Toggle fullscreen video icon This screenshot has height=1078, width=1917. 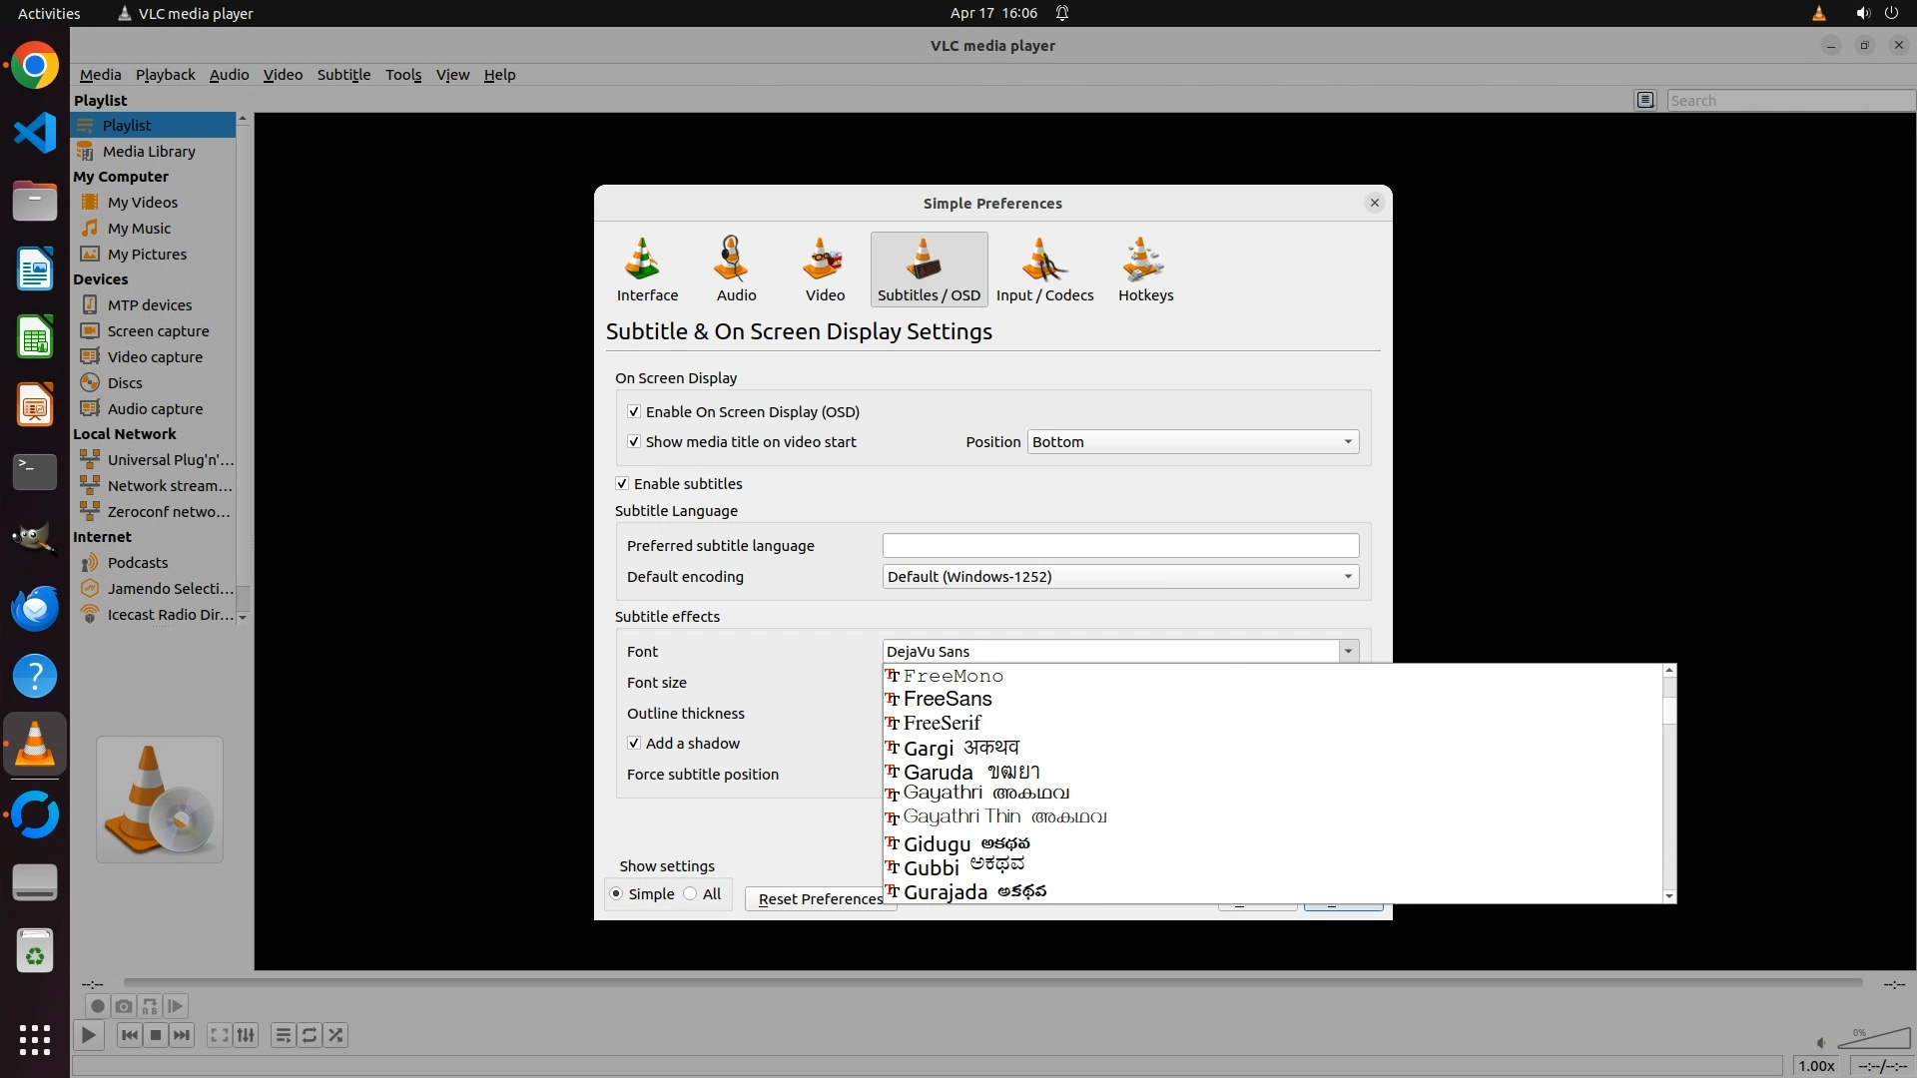click(219, 1035)
